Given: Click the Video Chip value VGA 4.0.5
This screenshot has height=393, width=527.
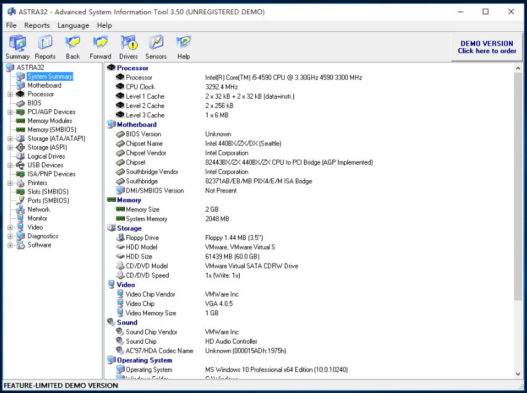Looking at the screenshot, I should 219,304.
